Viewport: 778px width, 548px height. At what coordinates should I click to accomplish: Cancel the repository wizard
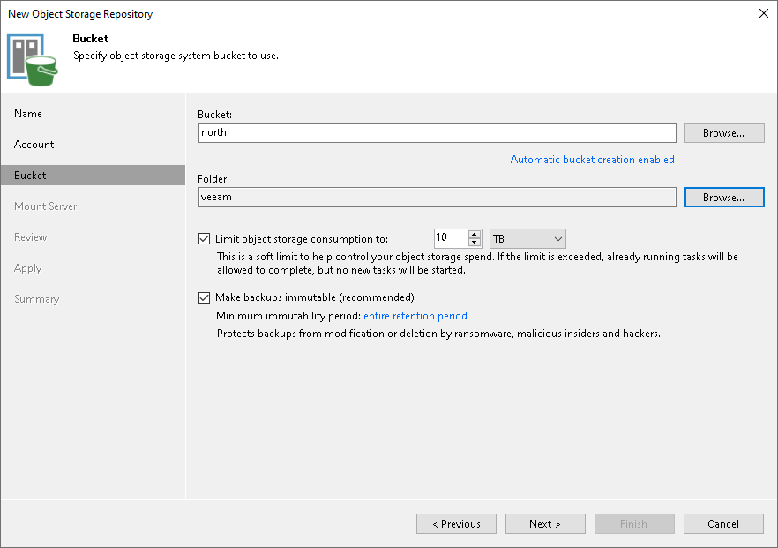coord(723,524)
